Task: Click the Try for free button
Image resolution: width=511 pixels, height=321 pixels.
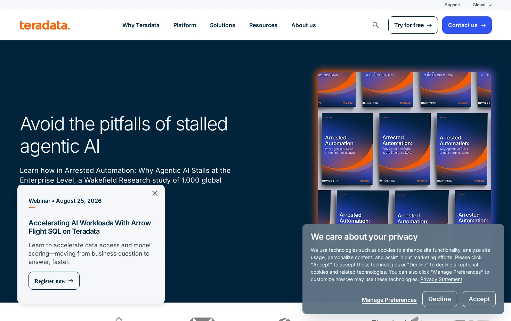Action: [413, 25]
